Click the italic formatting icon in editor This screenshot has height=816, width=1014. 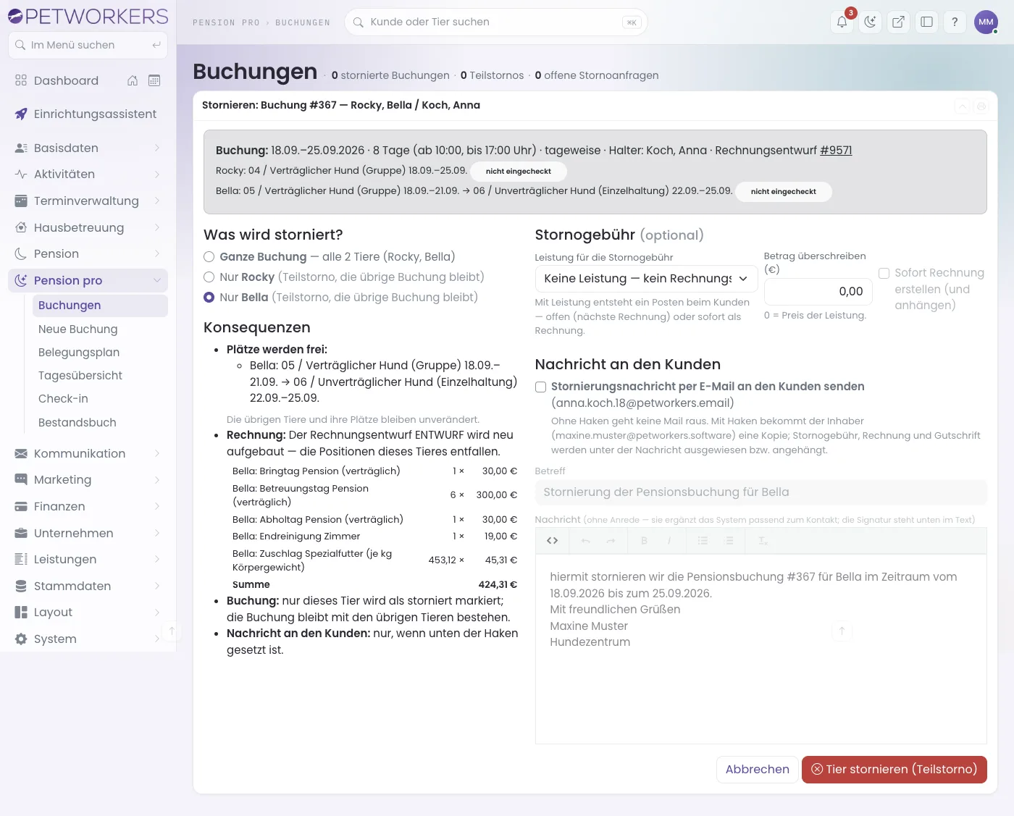[669, 541]
